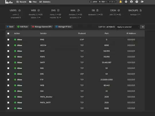This screenshot has height=116, width=155.
Task: Click the arrow to apply bulk action
Action: (143, 27)
